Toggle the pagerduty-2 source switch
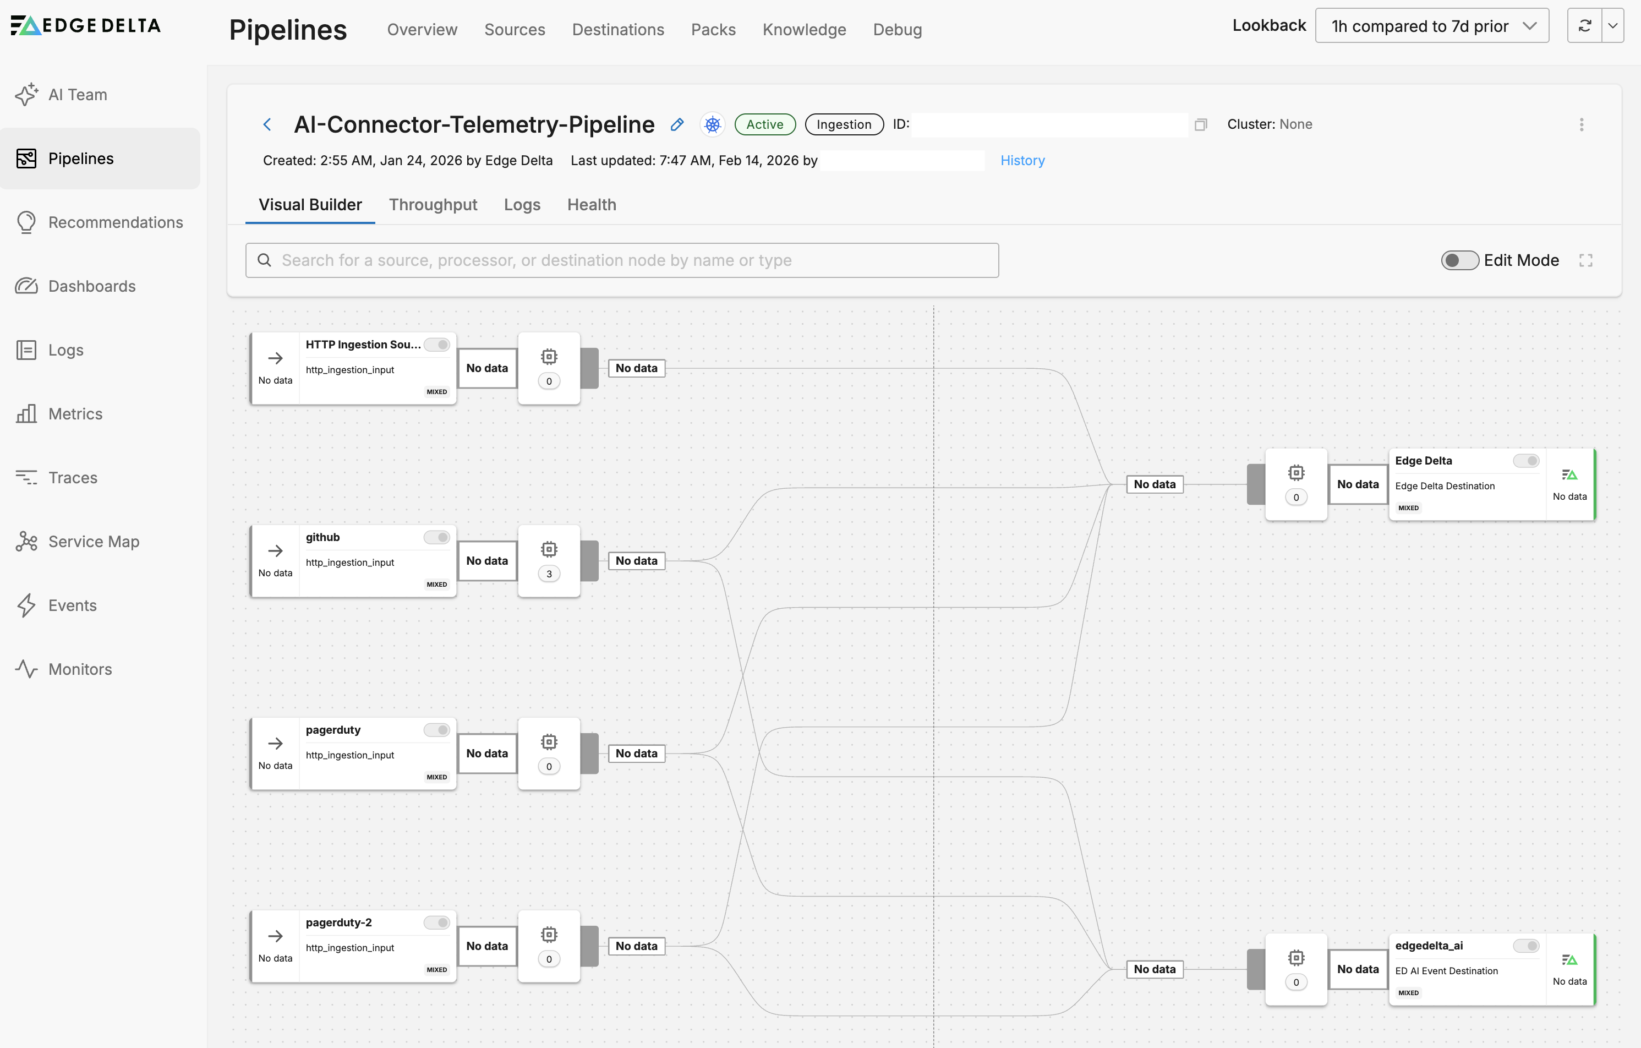 [x=436, y=923]
